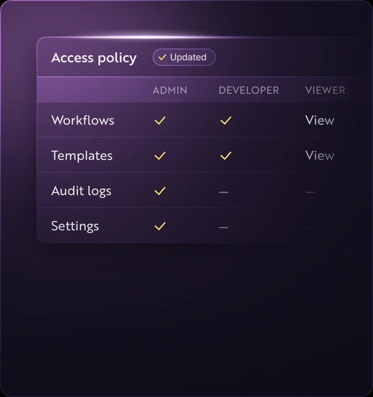Open Viewer permission View for Templates
Image resolution: width=373 pixels, height=397 pixels.
tap(320, 156)
